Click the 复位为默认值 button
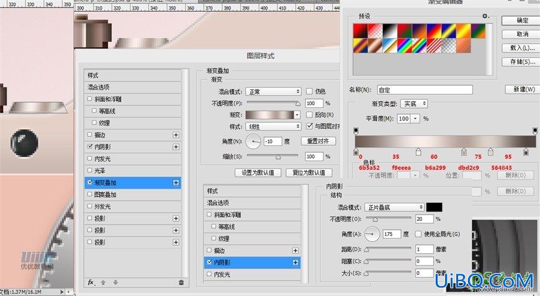The width and height of the screenshot is (540, 296). point(309,173)
